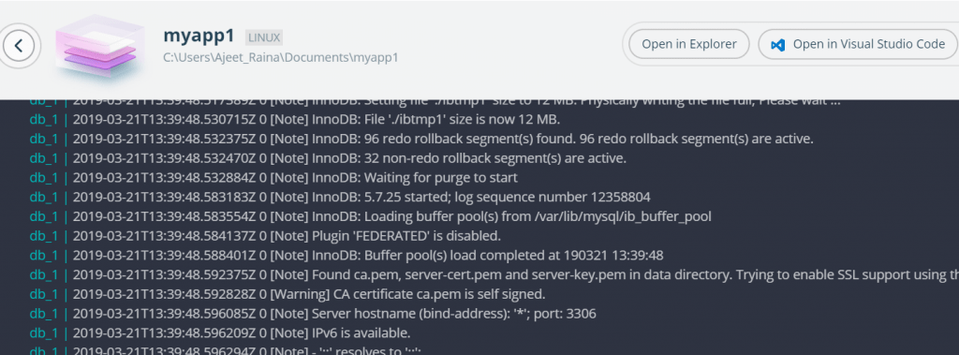Select the Loading buffer pool(s) log entry
This screenshot has width=959, height=355.
[371, 216]
